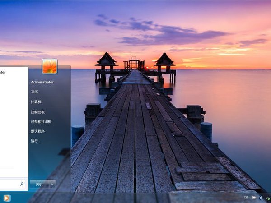Open 默认程序 from the Start menu
Screen dimensions: 271x203
point(38,131)
